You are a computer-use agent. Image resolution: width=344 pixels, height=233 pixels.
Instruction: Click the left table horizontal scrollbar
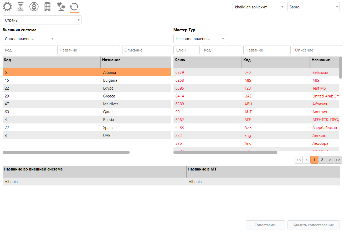pyautogui.click(x=66, y=152)
